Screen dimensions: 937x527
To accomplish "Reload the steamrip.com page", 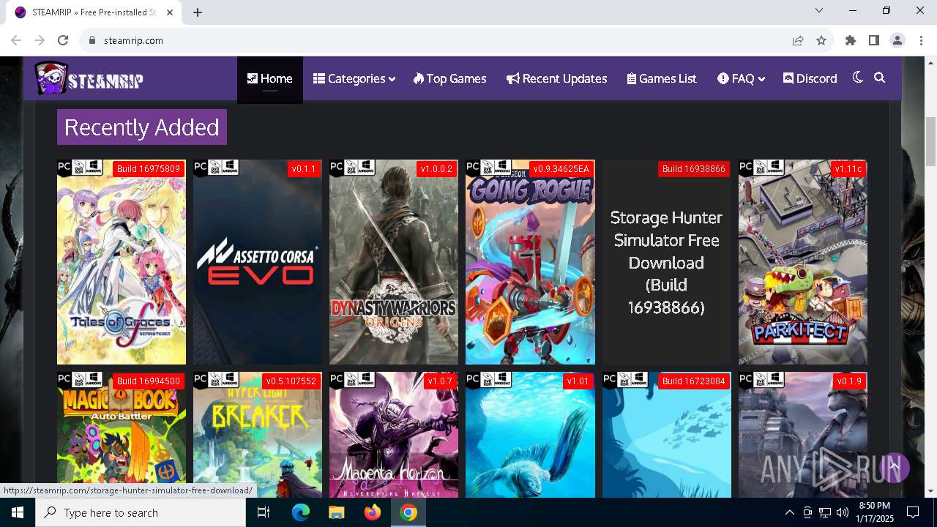I will (63, 40).
